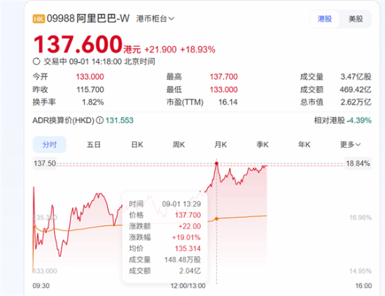The height and width of the screenshot is (296, 385).
Task: Click the relative premium value -4.39%
Action: click(359, 120)
